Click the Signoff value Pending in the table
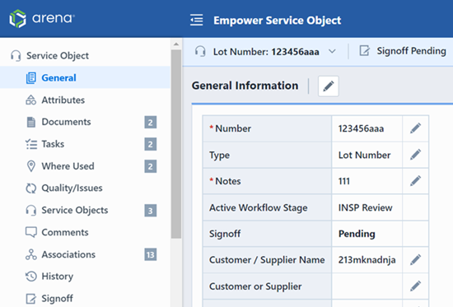The height and width of the screenshot is (307, 453). pos(357,234)
